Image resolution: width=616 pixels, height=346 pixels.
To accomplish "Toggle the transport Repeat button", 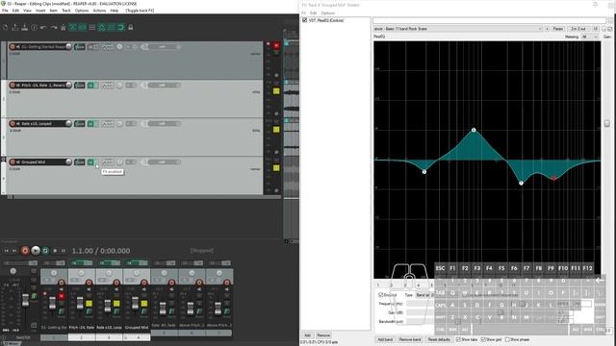I will [45, 251].
